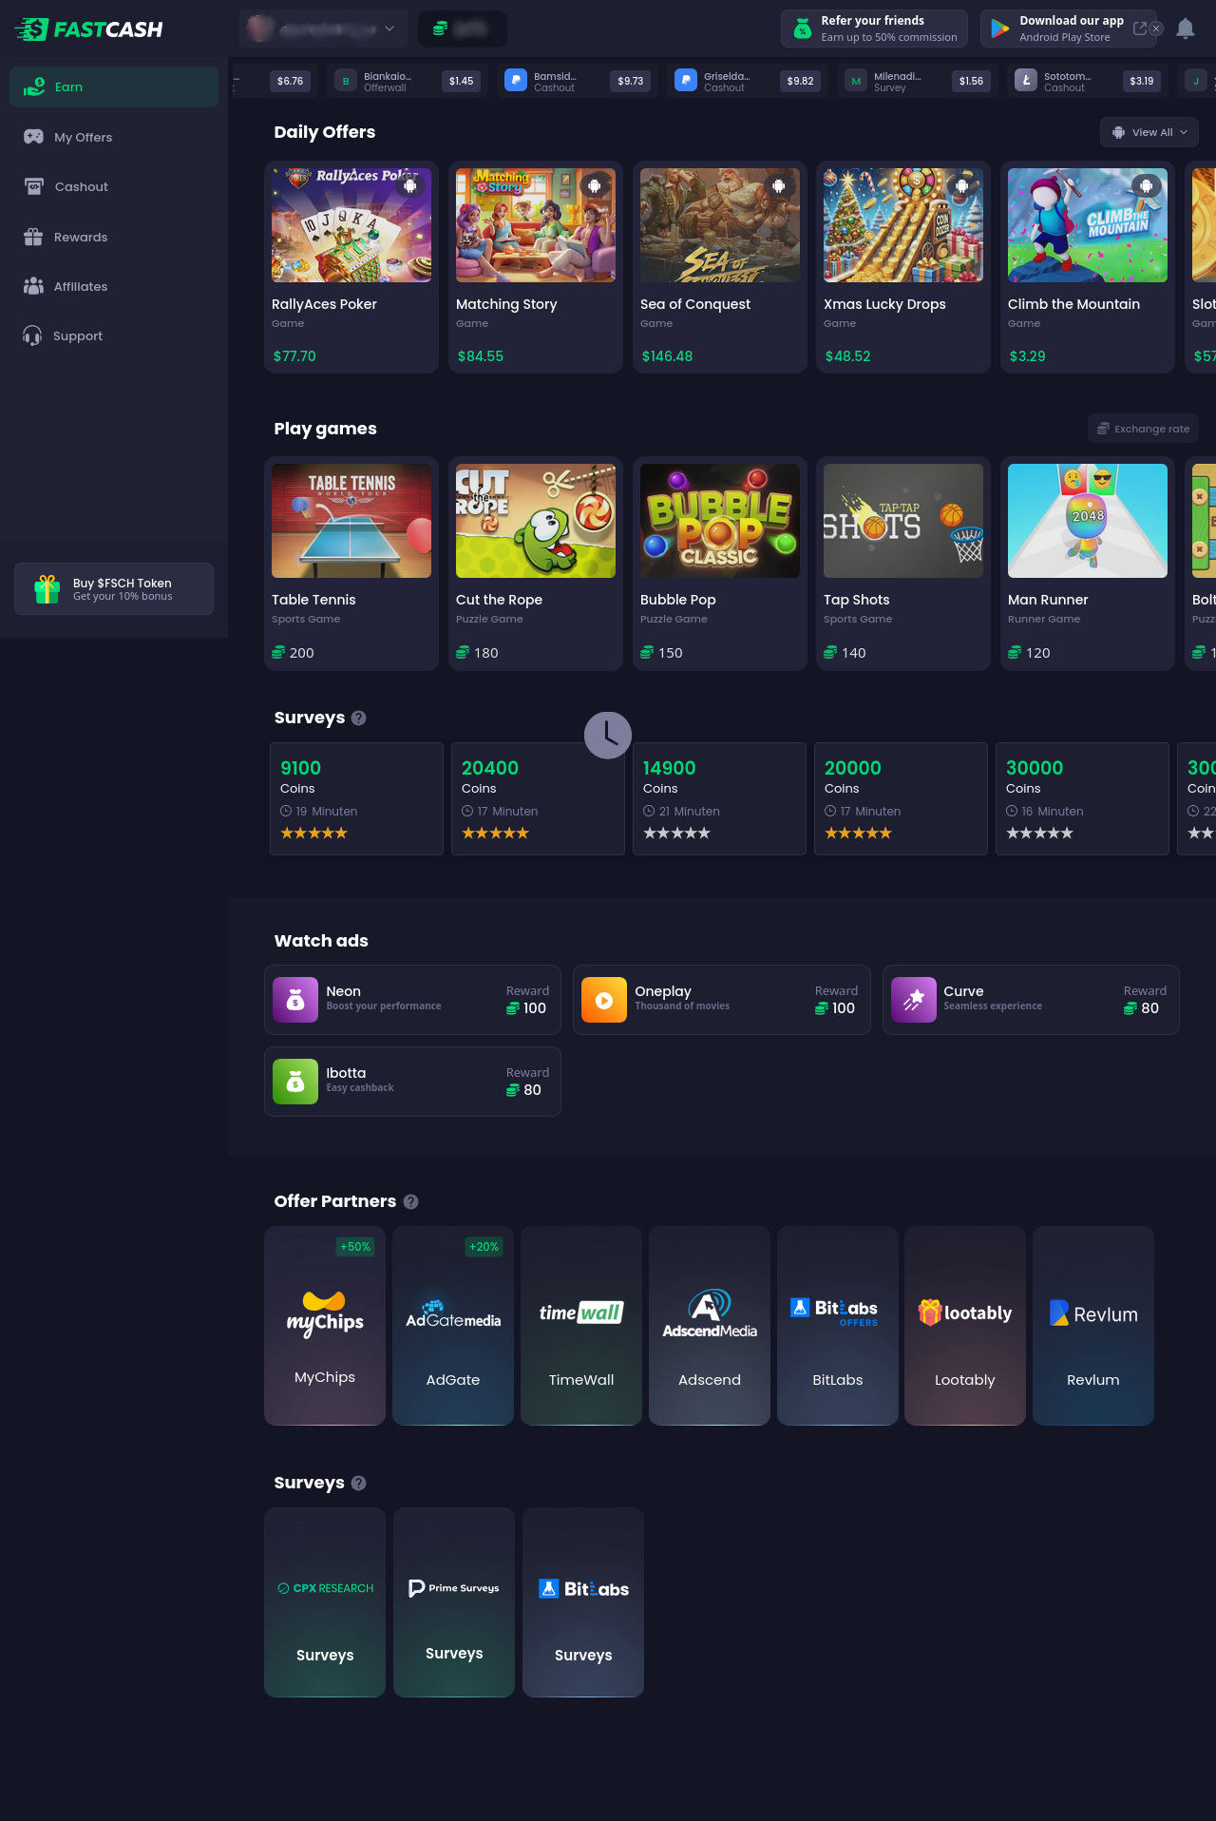The image size is (1216, 1821).
Task: Open the Sea of Conquest offer
Action: (x=720, y=267)
